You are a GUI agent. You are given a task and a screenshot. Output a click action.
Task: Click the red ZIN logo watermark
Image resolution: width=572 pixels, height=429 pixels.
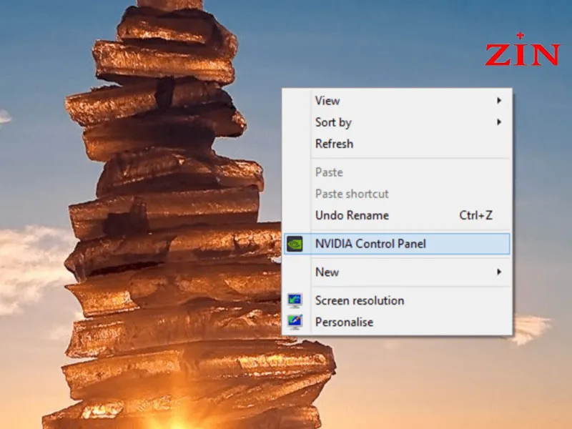click(x=522, y=51)
